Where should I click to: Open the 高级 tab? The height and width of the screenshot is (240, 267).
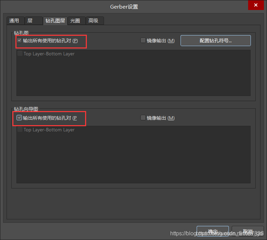(x=93, y=21)
